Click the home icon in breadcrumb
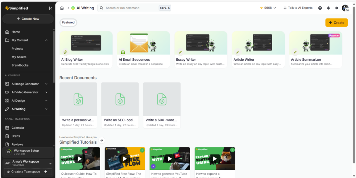 click(62, 8)
